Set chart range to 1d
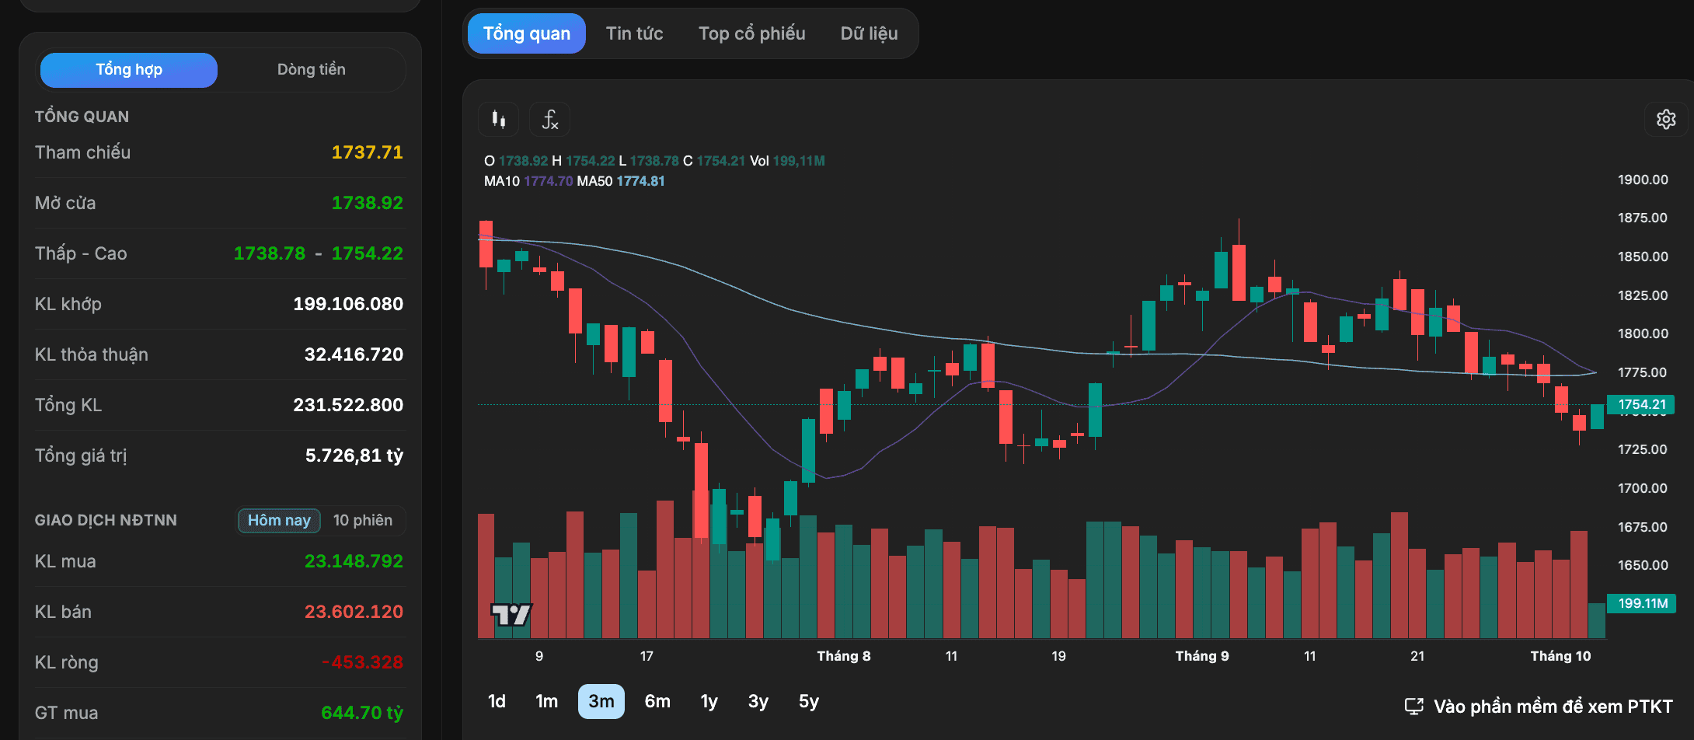The height and width of the screenshot is (740, 1694). [497, 701]
